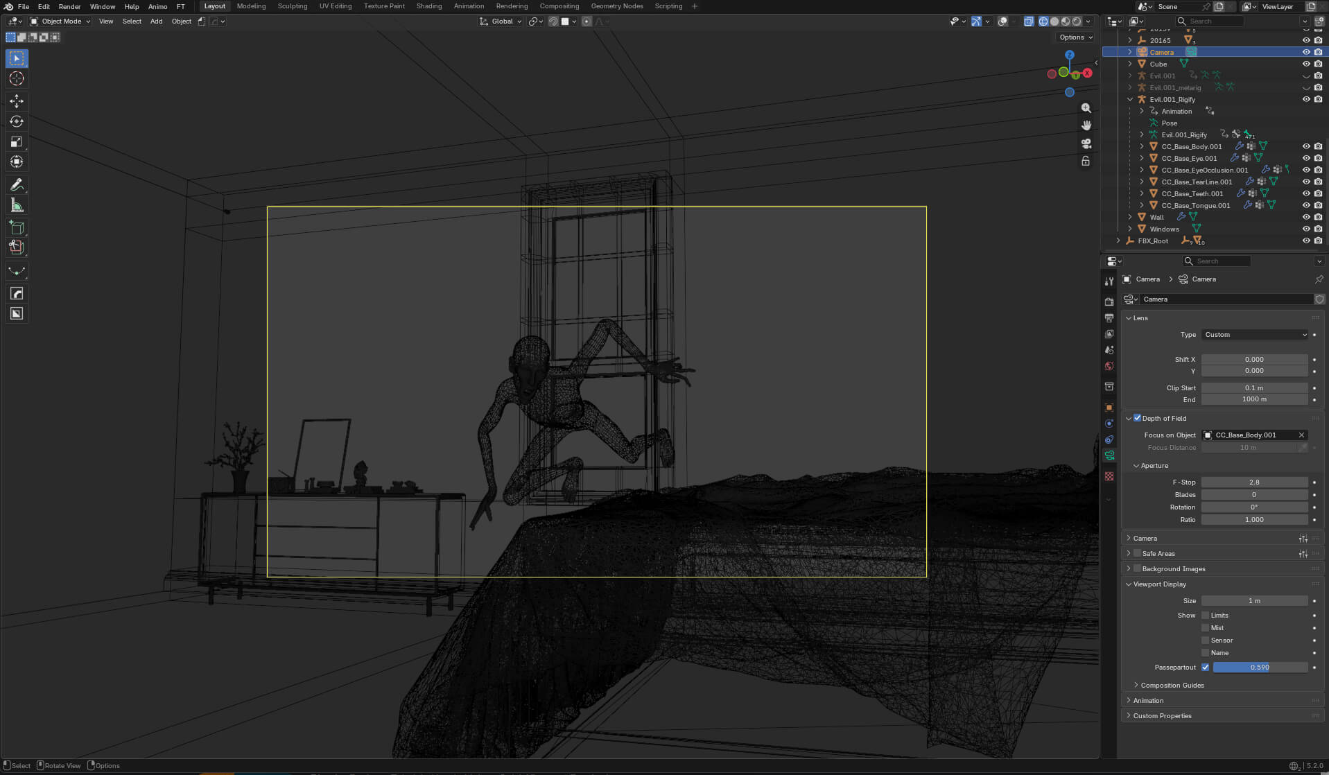
Task: Open the Object Mode dropdown
Action: (x=60, y=21)
